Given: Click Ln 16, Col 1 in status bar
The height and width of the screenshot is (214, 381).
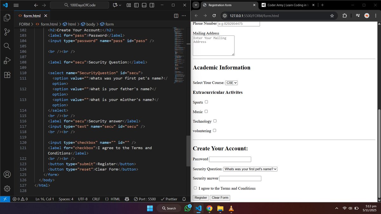Looking at the screenshot, I should click(45, 199).
